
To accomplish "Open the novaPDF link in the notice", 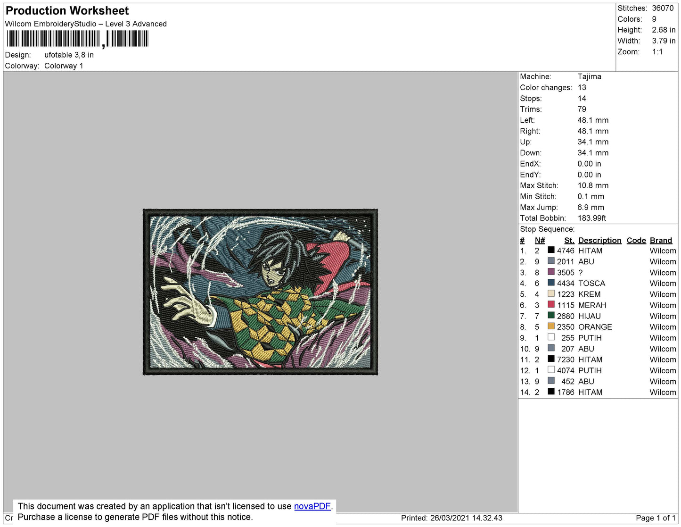I will point(312,506).
